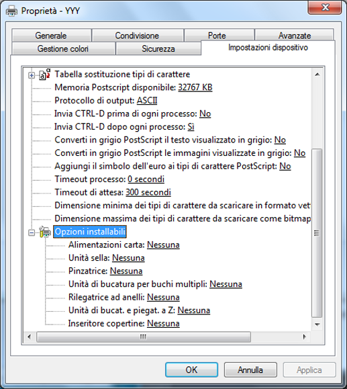This screenshot has width=347, height=389.
Task: Select the Memoria Postscript disponibile label
Action: tap(115, 87)
